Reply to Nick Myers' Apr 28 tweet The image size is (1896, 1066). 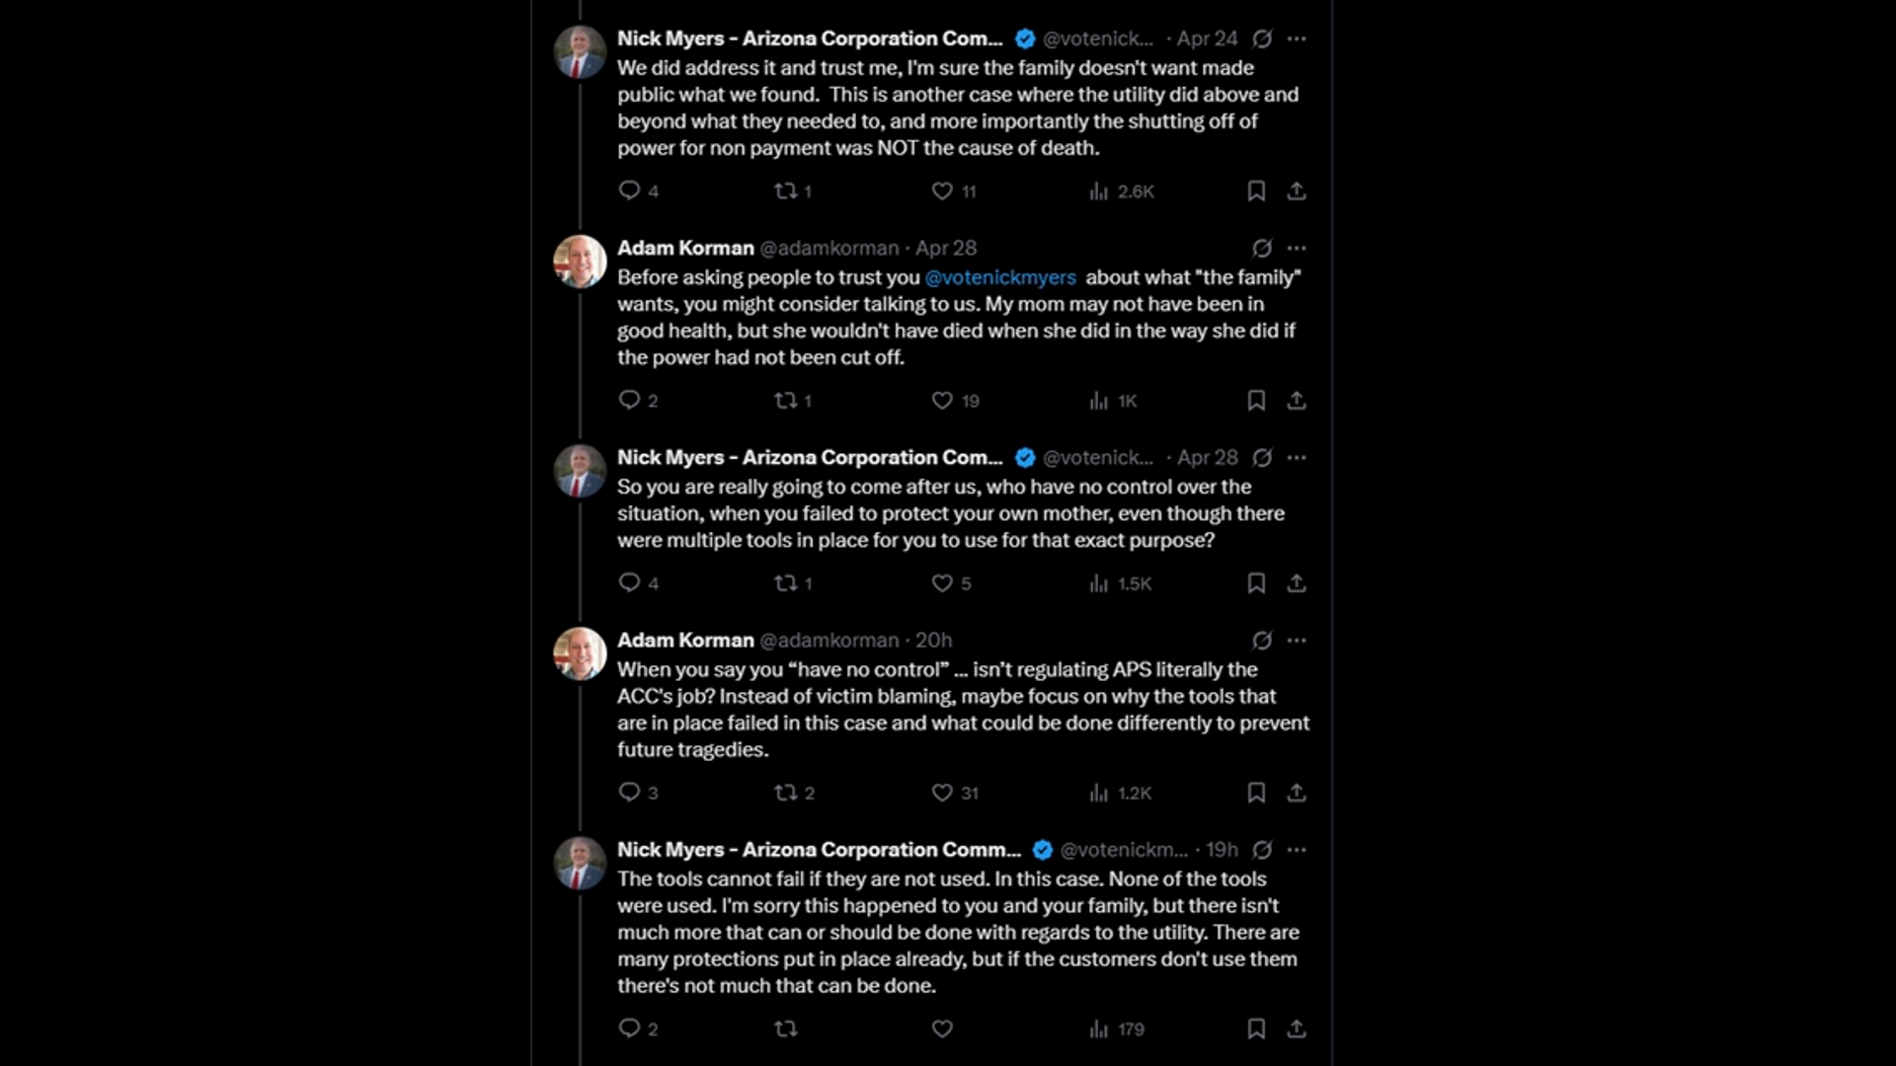[629, 583]
